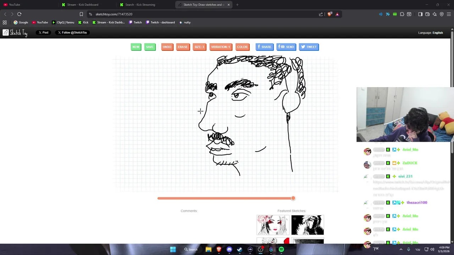Open Twitch - dashboard bookmark

(160, 22)
